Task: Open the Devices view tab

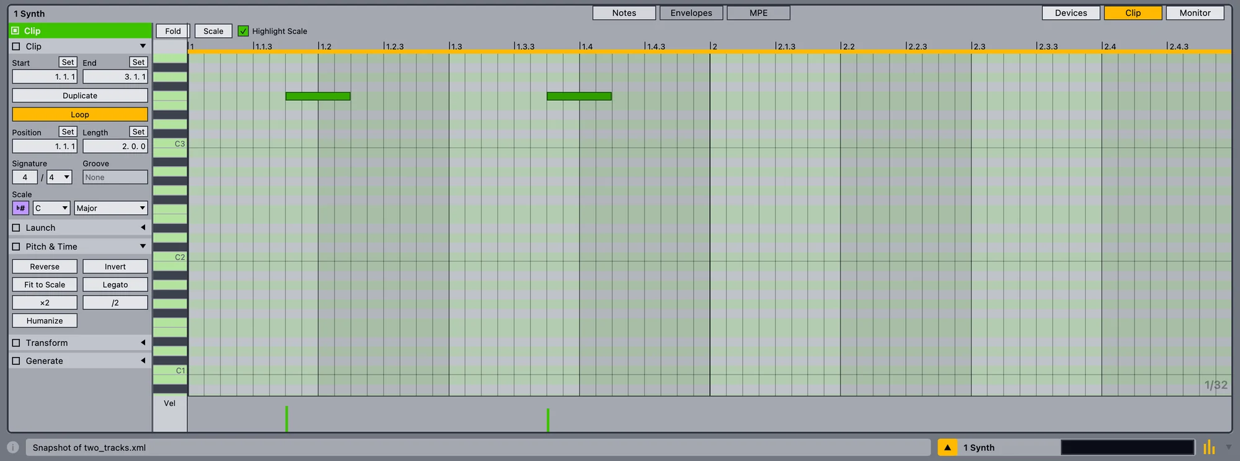Action: [x=1071, y=13]
